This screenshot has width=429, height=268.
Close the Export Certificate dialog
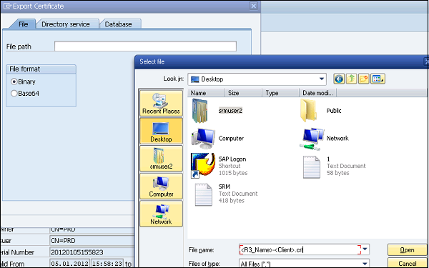click(x=254, y=6)
